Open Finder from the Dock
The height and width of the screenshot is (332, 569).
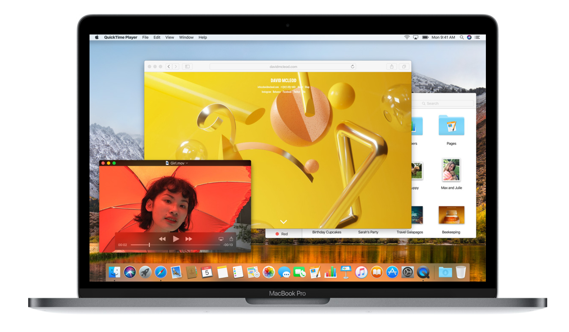pyautogui.click(x=114, y=272)
